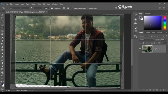This screenshot has height=94, width=168.
Task: Toggle lock all padlock icon
Action: (x=154, y=43)
